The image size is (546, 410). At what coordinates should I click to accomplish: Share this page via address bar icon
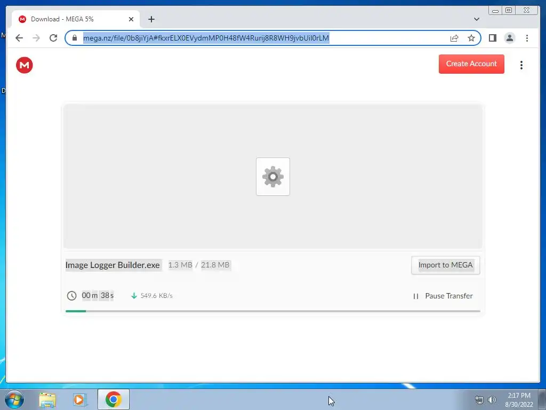[454, 38]
